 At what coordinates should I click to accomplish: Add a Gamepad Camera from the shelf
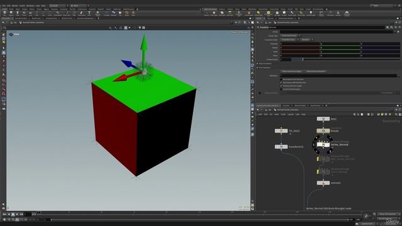coord(347,13)
